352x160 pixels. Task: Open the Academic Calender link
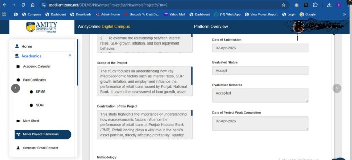pos(37,66)
